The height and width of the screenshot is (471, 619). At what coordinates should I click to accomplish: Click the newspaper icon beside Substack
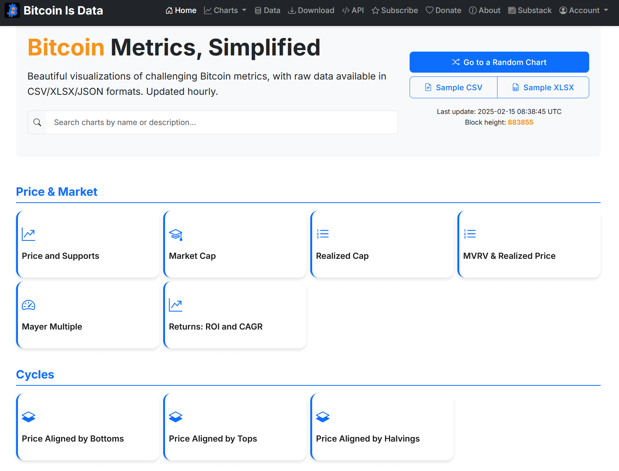[x=512, y=10]
